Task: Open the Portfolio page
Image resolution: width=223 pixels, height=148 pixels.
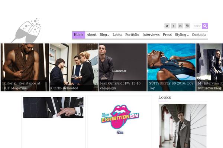Action: tap(132, 35)
